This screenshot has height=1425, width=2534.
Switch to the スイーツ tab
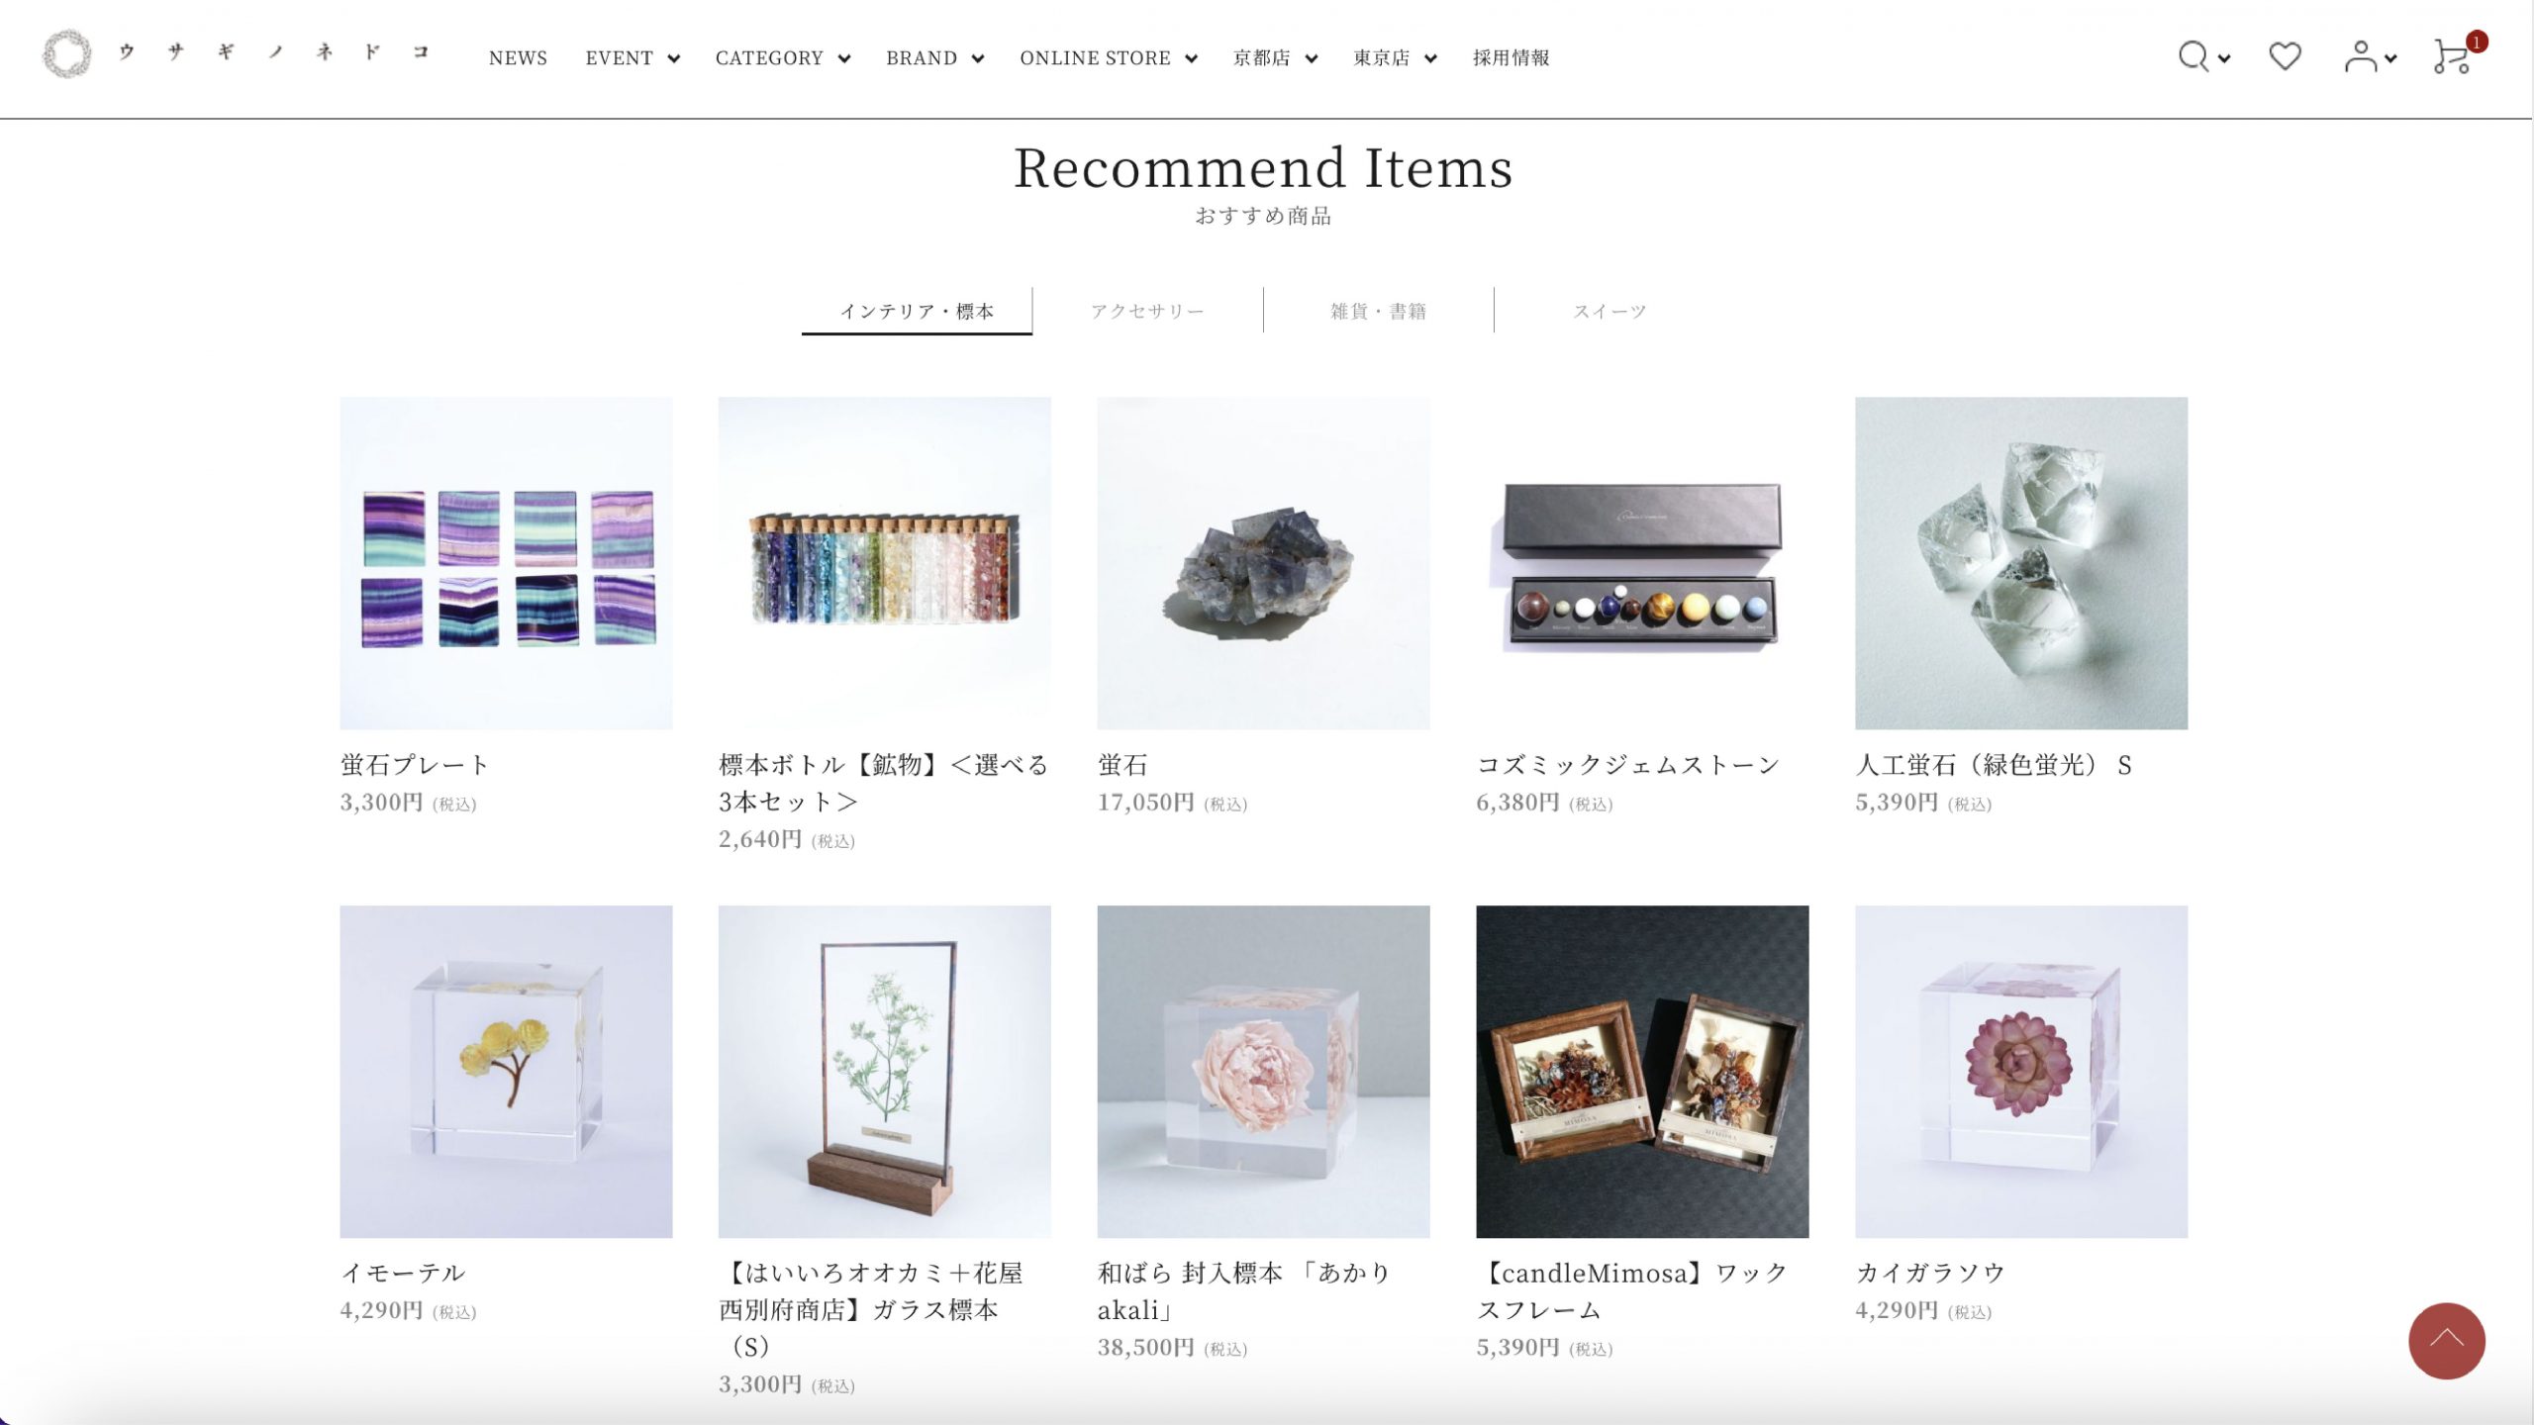pos(1609,311)
